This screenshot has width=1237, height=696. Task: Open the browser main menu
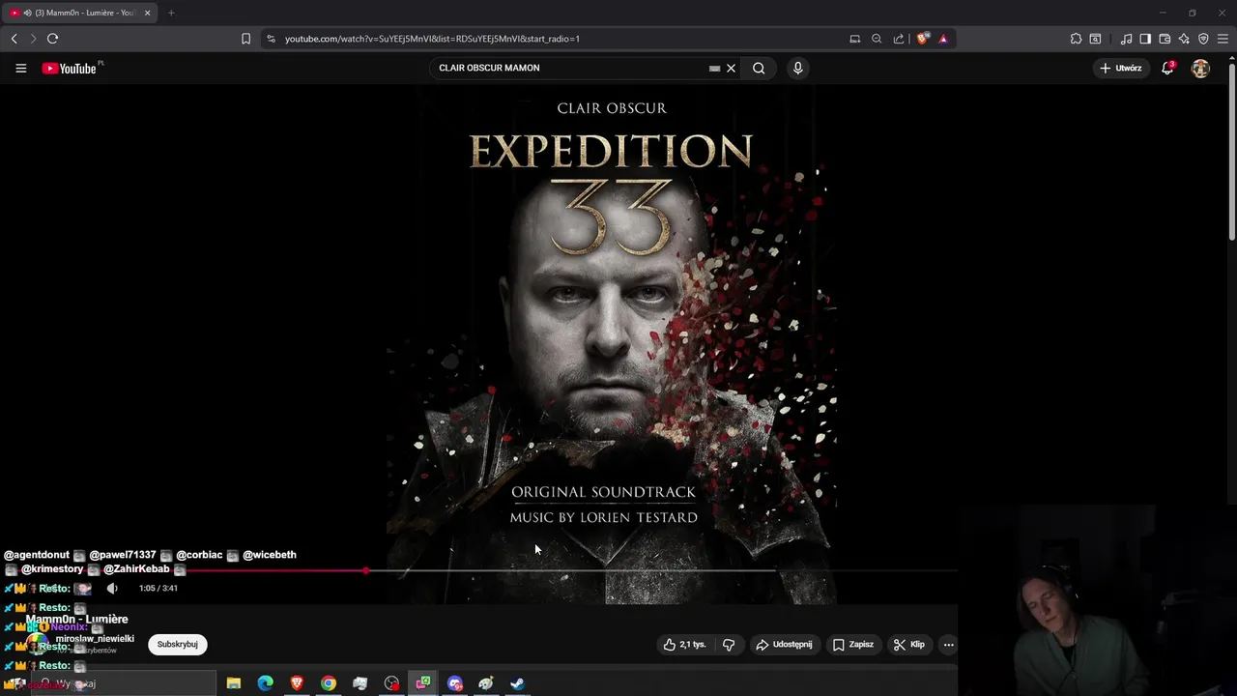click(1223, 39)
